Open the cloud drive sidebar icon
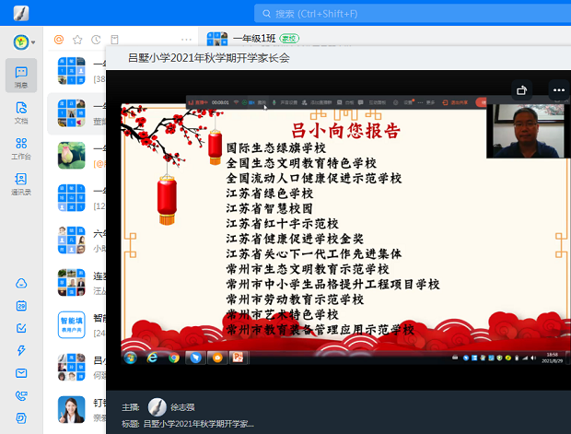571x434 pixels. pyautogui.click(x=21, y=283)
